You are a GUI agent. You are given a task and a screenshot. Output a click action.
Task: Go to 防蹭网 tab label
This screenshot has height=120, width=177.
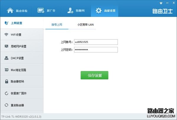pos(80,11)
